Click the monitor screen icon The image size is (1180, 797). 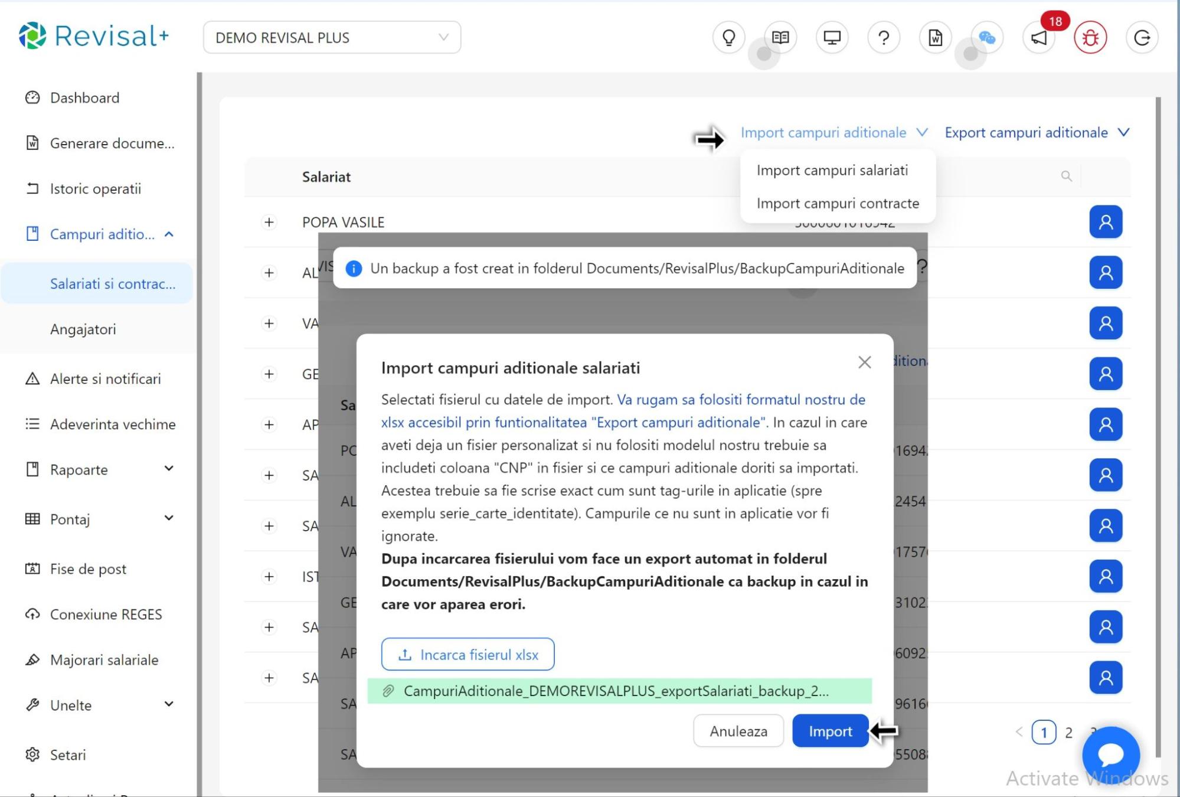coord(832,38)
